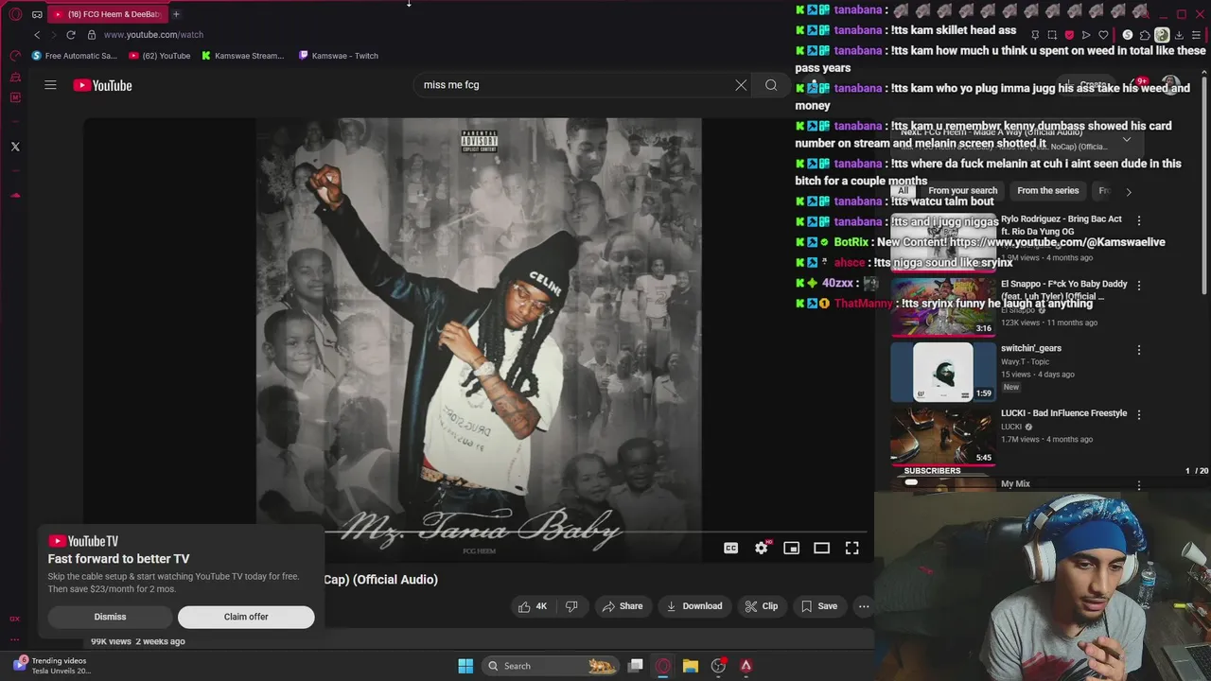Screen dimensions: 1211x681
Task: Save the video to a playlist
Action: point(819,606)
